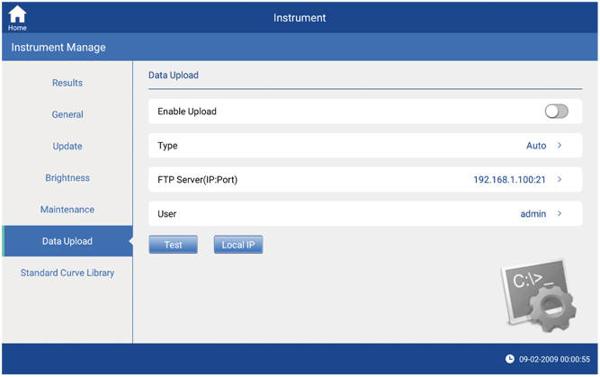Screen dimensions: 600x377
Task: Toggle the Enable Upload switch
Action: click(556, 112)
